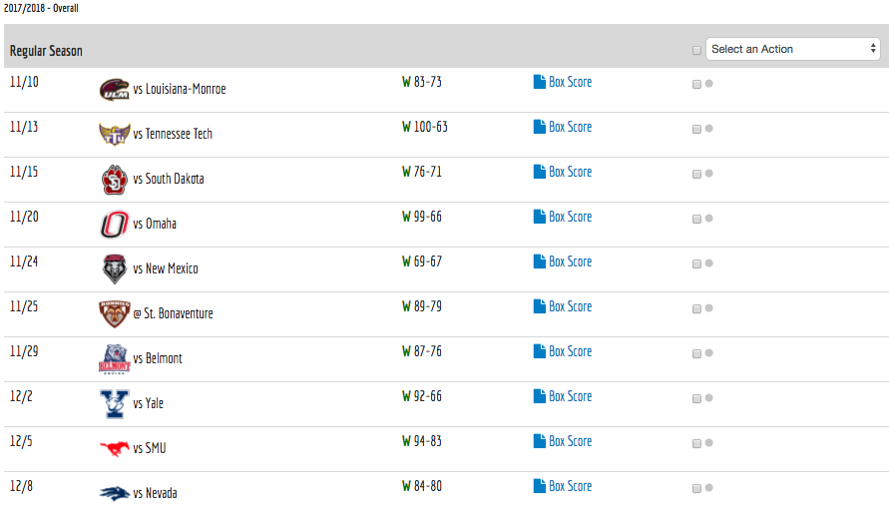889x512 pixels.
Task: View the Box Score for the SMU game
Action: [570, 441]
